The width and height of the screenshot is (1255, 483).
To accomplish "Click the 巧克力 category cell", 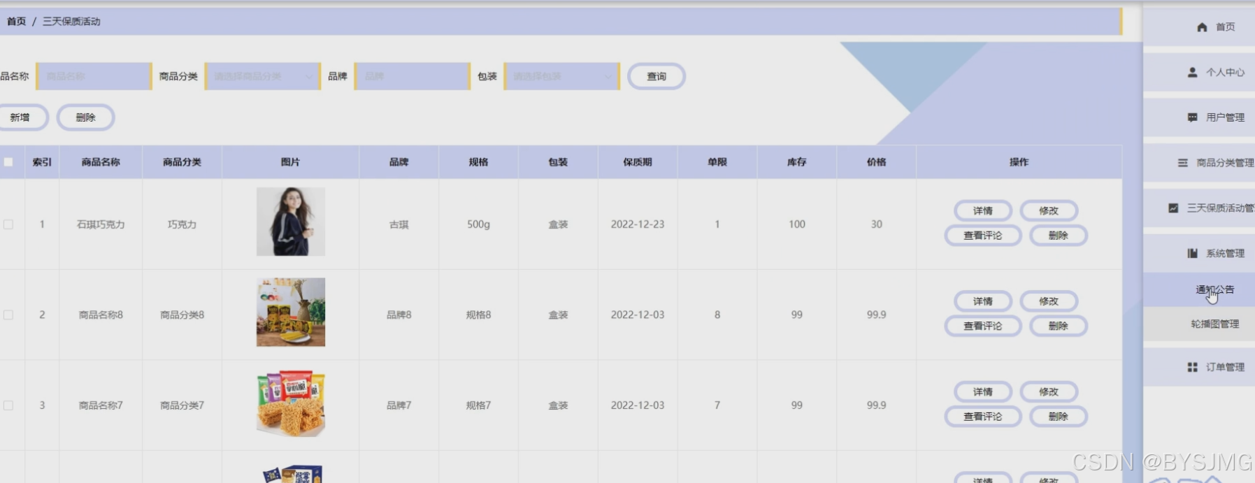I will (182, 224).
